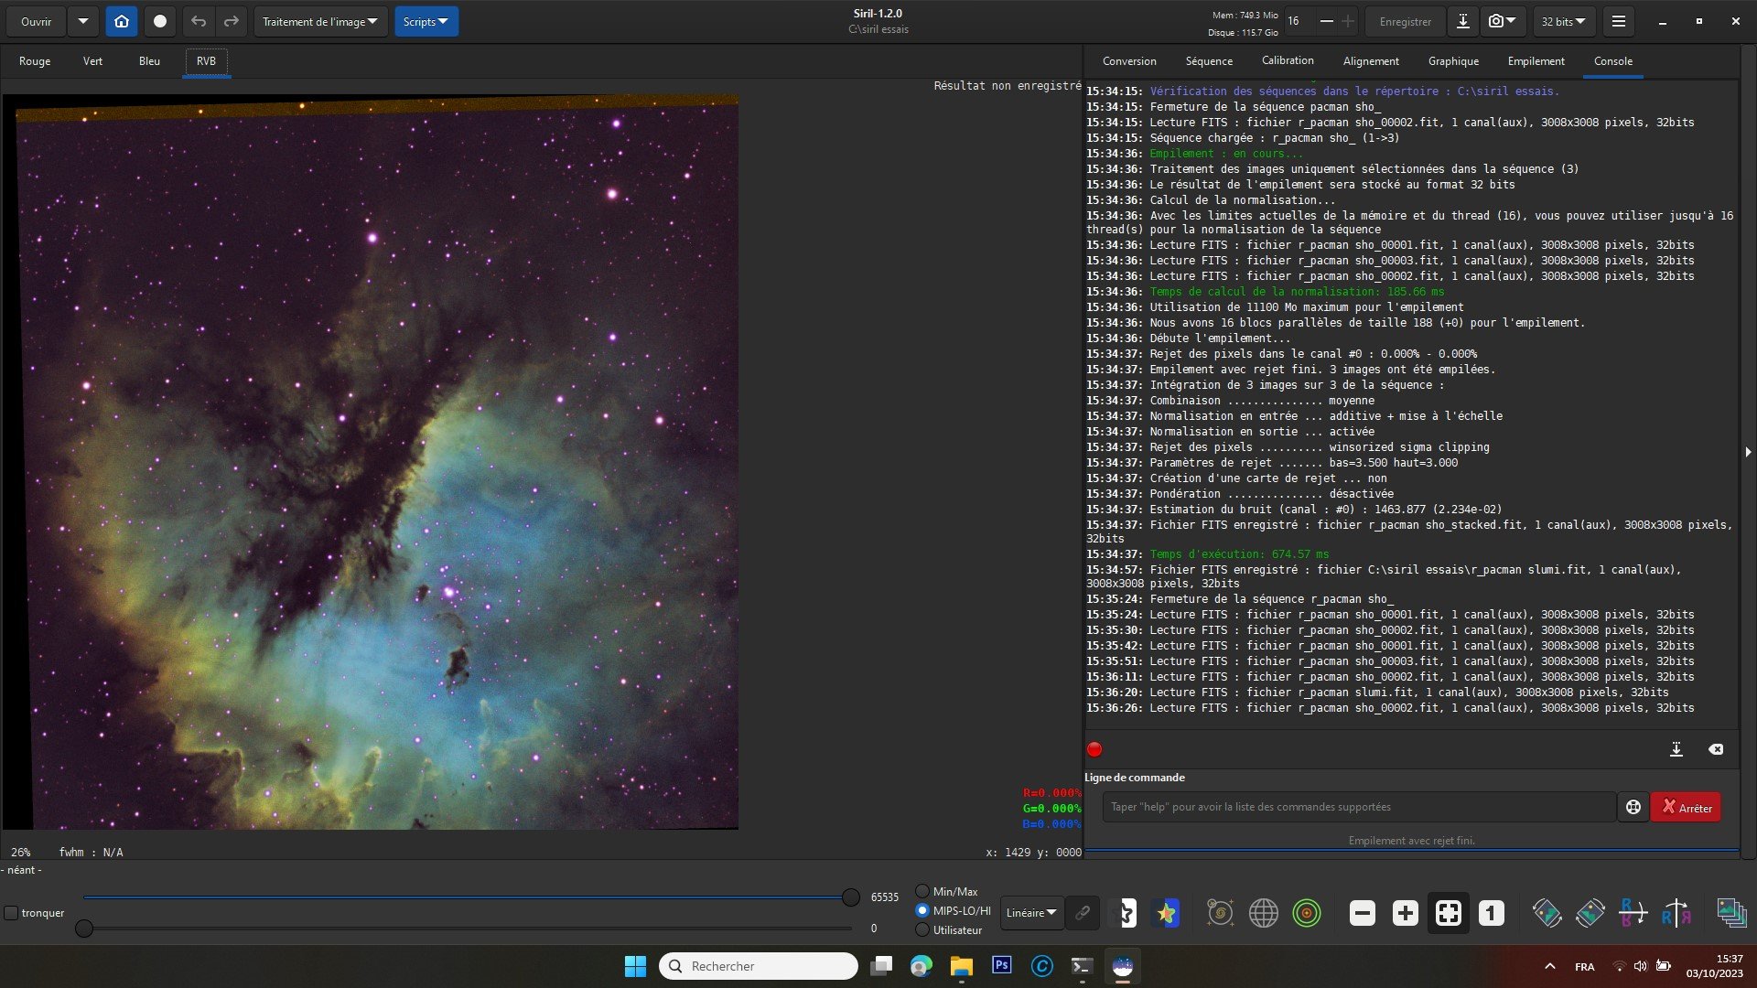This screenshot has width=1757, height=988.
Task: Select Min/Max display mode
Action: (922, 891)
